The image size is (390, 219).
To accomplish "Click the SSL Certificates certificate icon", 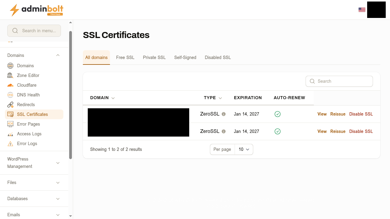I will [x=10, y=114].
